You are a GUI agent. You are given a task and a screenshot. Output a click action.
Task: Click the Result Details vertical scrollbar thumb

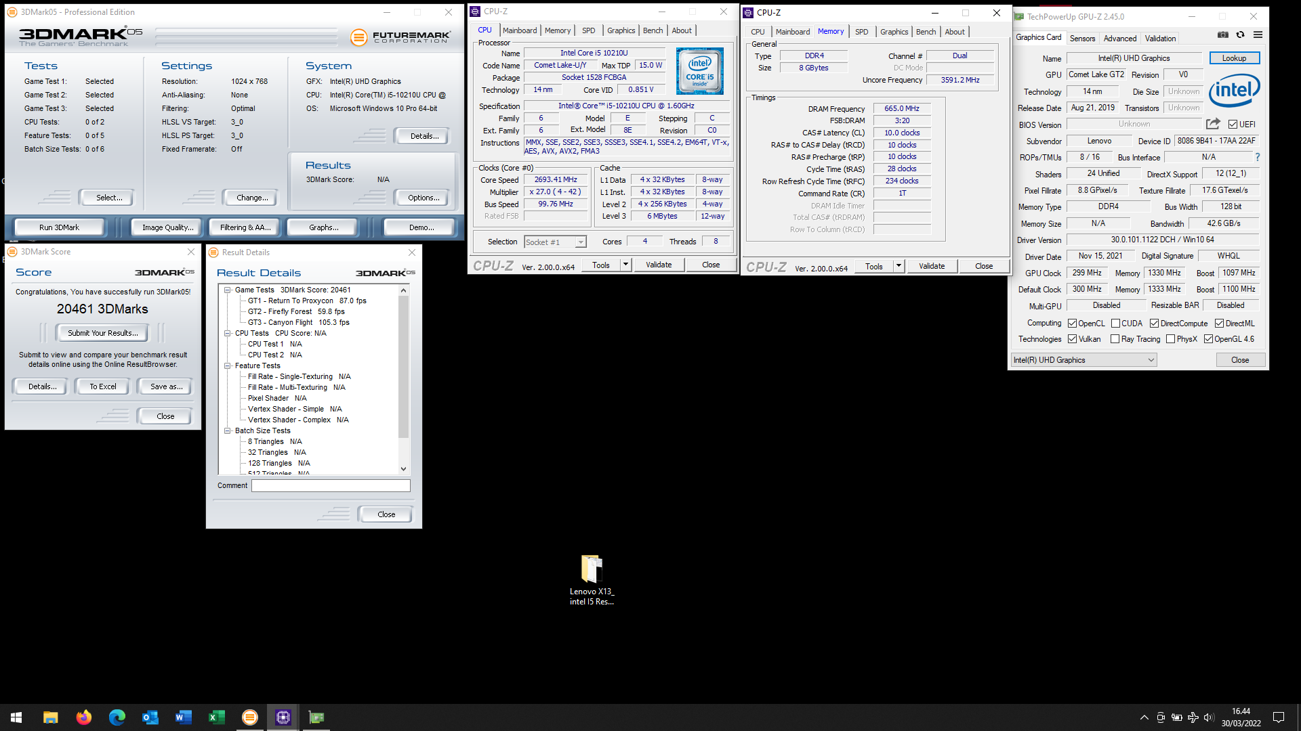pos(403,366)
